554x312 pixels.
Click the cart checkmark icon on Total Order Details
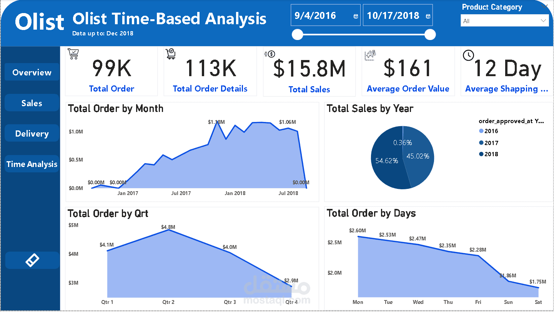[x=171, y=54]
